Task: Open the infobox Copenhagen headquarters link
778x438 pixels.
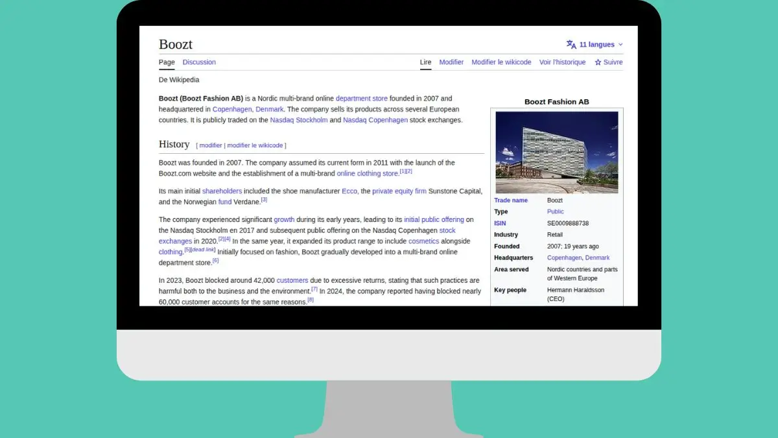Action: coord(564,258)
